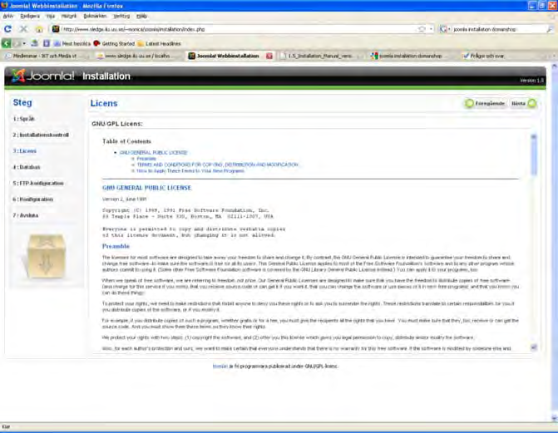Click the search magnifier icon
The image size is (558, 433).
[550, 29]
